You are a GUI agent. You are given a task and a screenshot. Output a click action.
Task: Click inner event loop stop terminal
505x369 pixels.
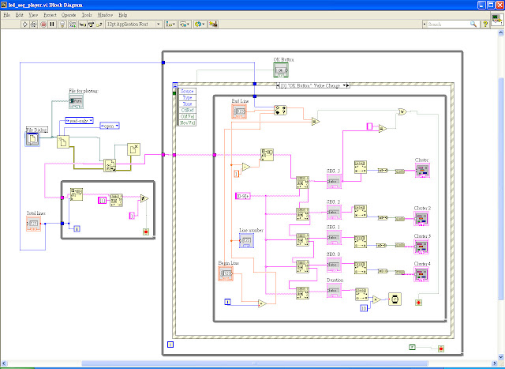point(418,303)
